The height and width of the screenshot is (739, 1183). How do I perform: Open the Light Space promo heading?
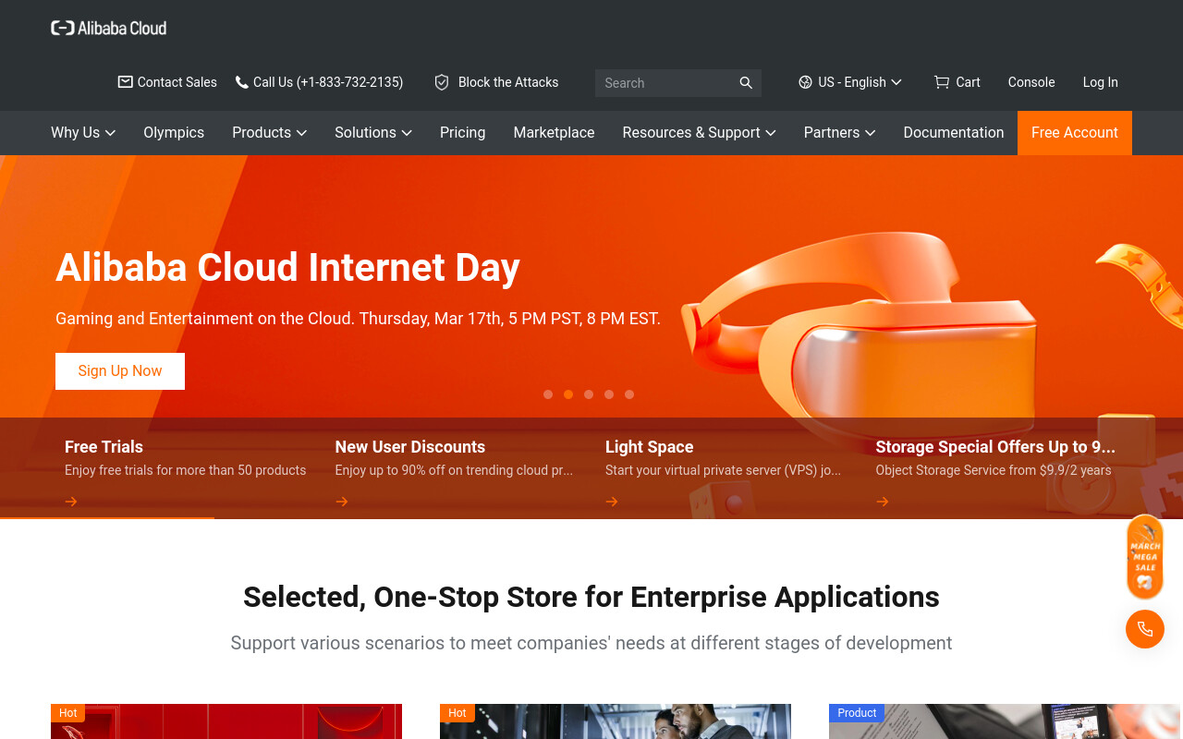[x=650, y=447]
